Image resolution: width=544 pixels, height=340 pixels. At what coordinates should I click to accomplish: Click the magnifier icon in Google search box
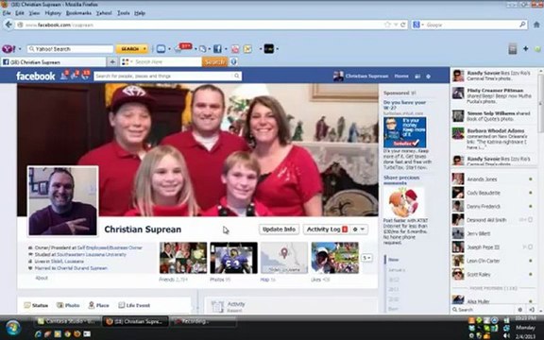tap(522, 25)
